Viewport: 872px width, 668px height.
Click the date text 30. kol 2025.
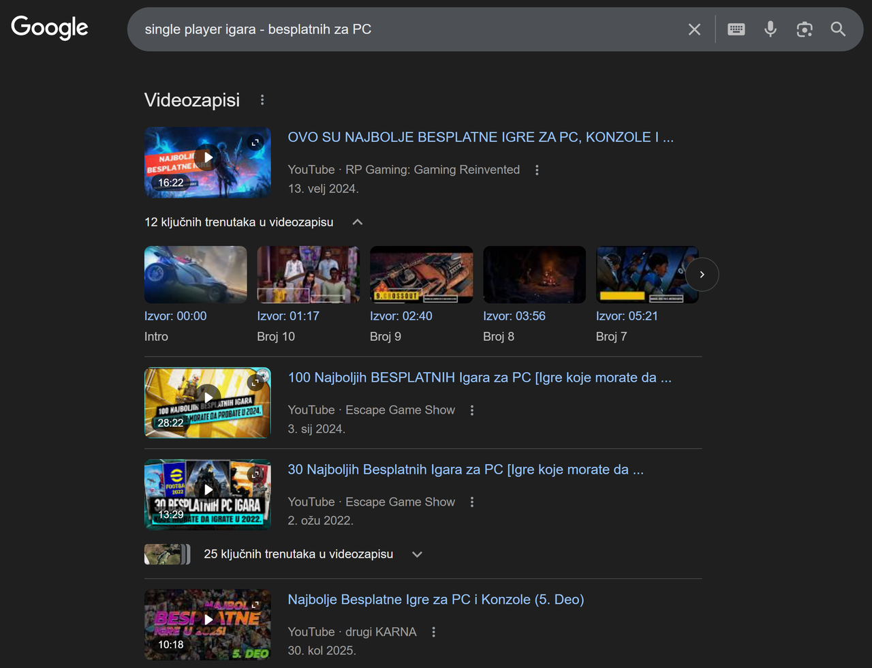(322, 651)
